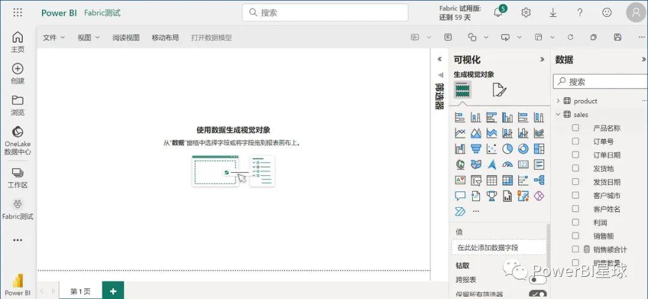Check the 订单号 field

point(575,142)
